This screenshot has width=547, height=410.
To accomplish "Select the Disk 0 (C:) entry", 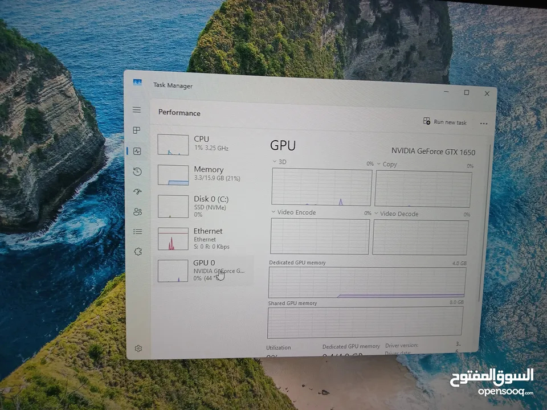I will coord(205,206).
